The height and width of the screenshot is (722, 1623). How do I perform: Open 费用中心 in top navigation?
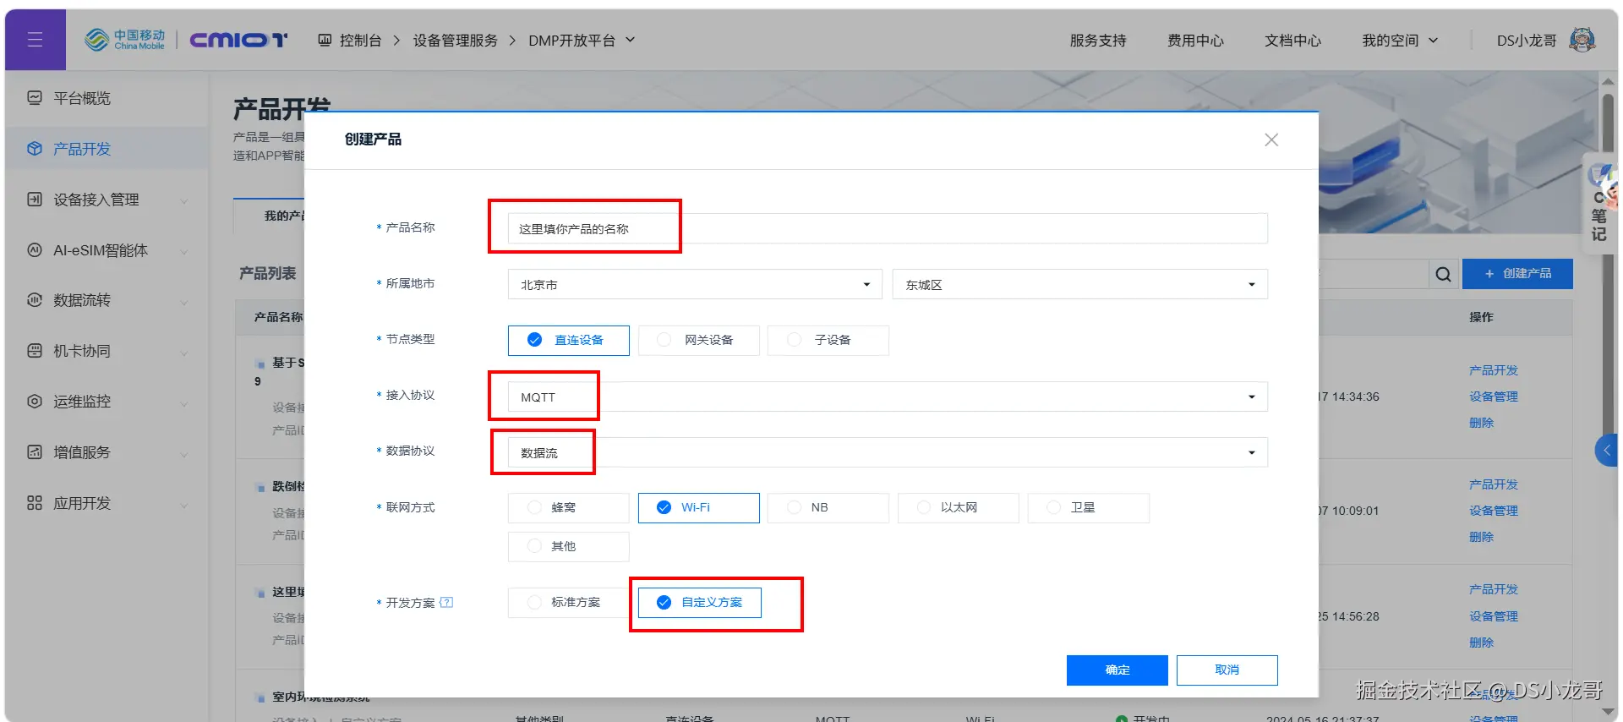click(x=1195, y=40)
